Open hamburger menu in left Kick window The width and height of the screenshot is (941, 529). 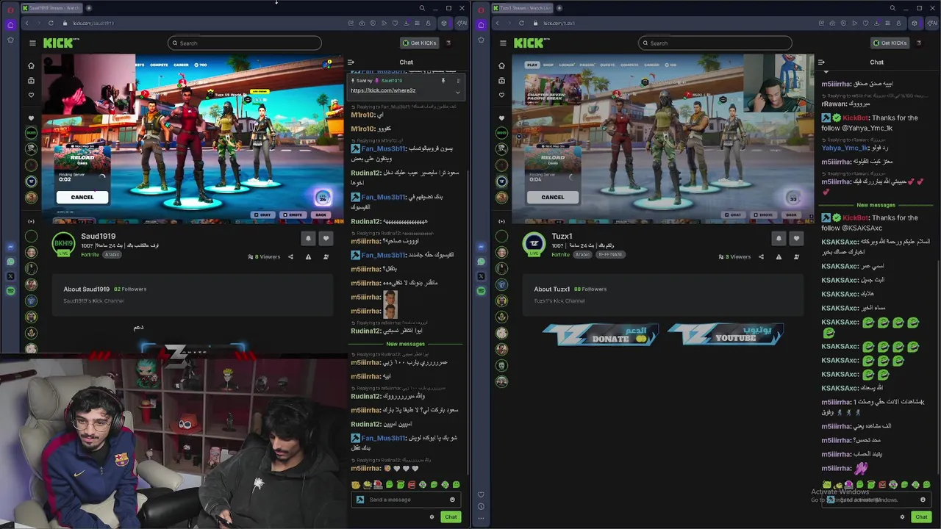coord(32,43)
